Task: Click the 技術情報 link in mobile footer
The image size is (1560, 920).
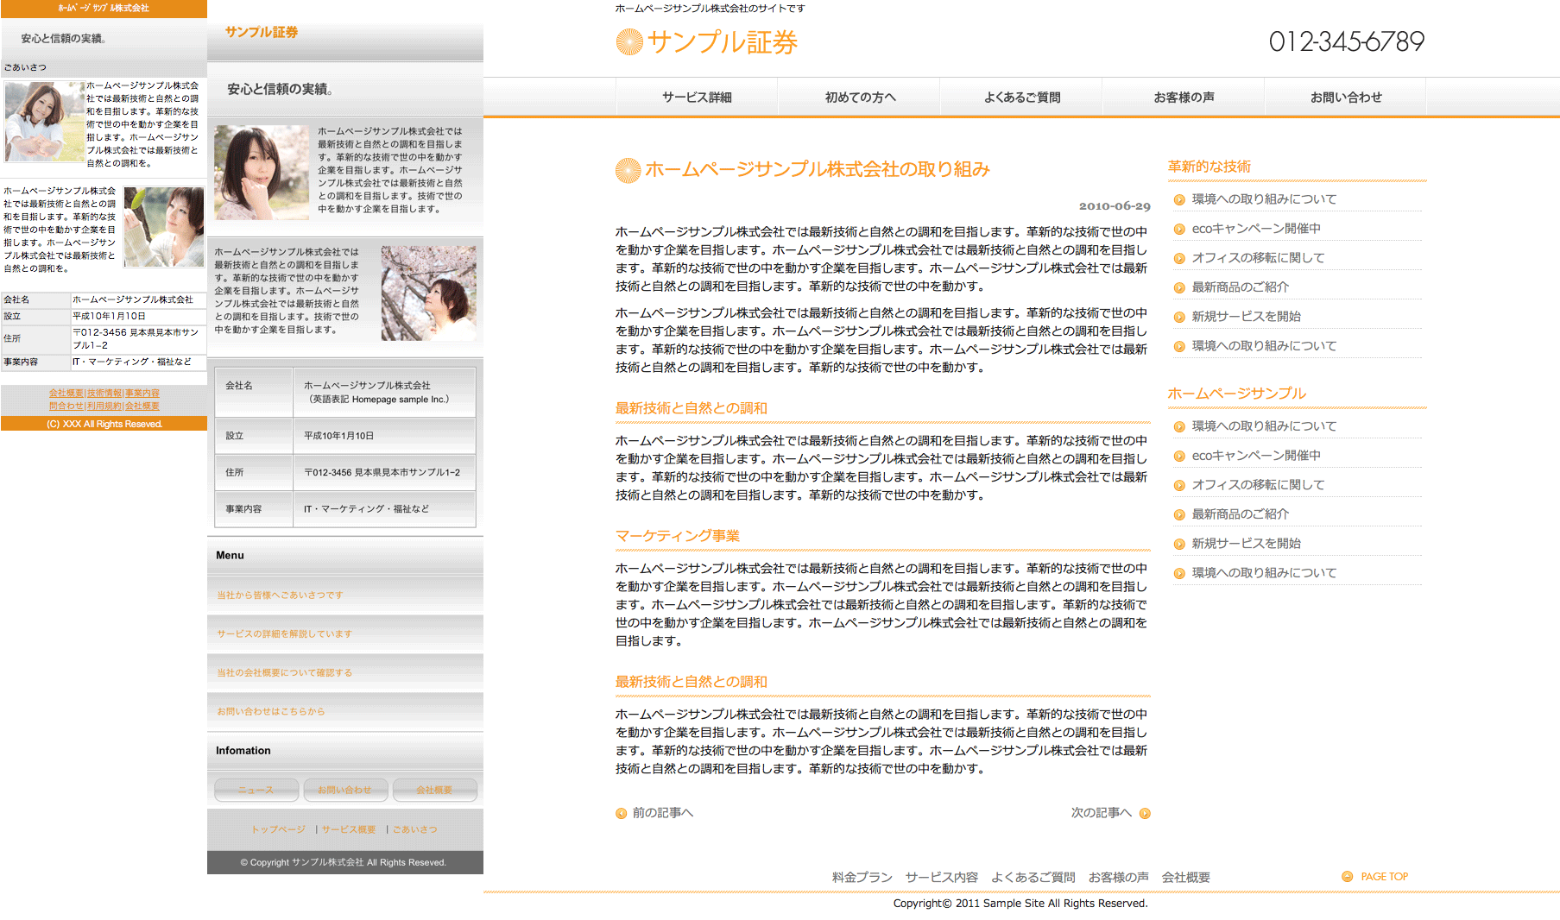Action: (104, 394)
